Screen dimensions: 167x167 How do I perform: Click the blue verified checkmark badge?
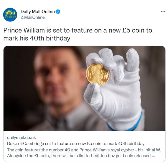click(58, 12)
